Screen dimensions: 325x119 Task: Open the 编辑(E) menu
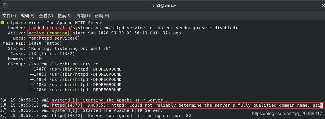(x=28, y=16)
